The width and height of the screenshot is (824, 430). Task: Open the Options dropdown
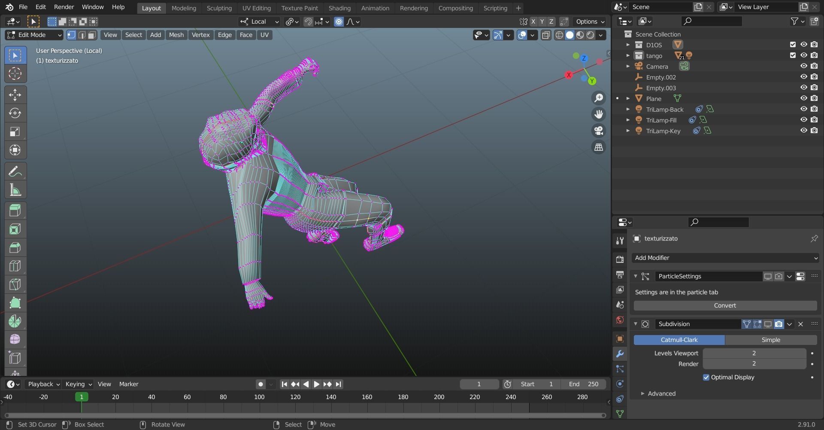pos(590,21)
